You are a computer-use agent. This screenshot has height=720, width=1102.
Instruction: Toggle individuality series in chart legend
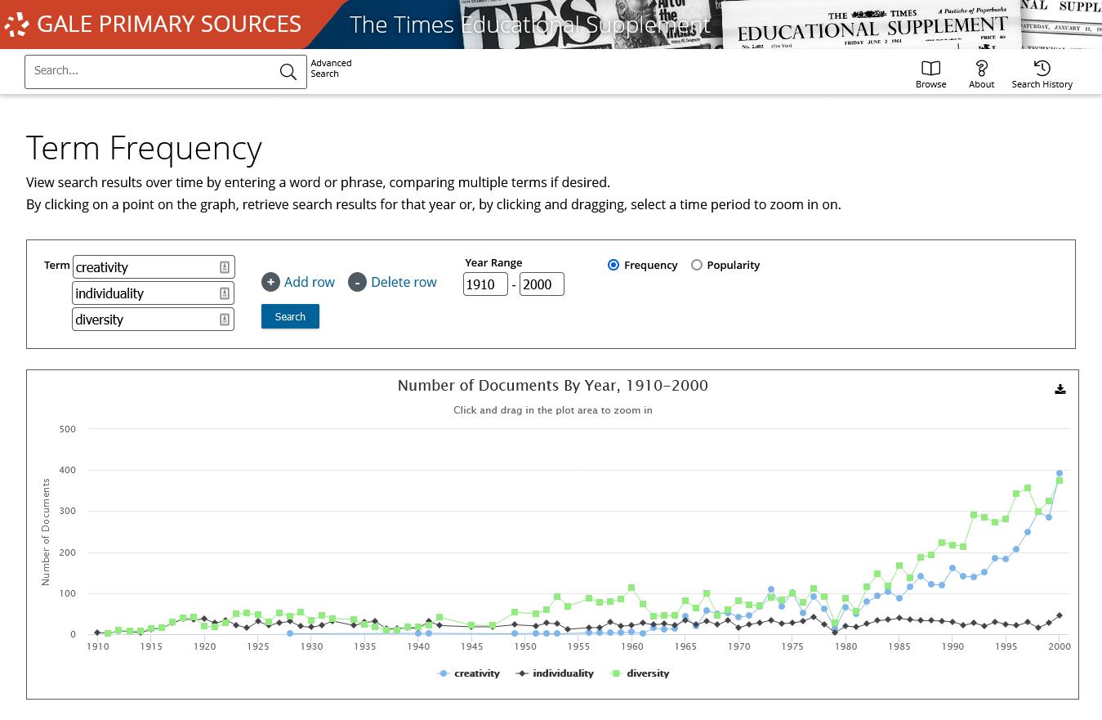pyautogui.click(x=555, y=673)
